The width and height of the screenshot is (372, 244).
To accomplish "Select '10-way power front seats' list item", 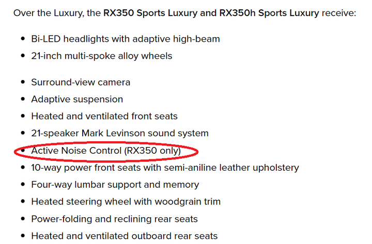I will pyautogui.click(x=165, y=168).
